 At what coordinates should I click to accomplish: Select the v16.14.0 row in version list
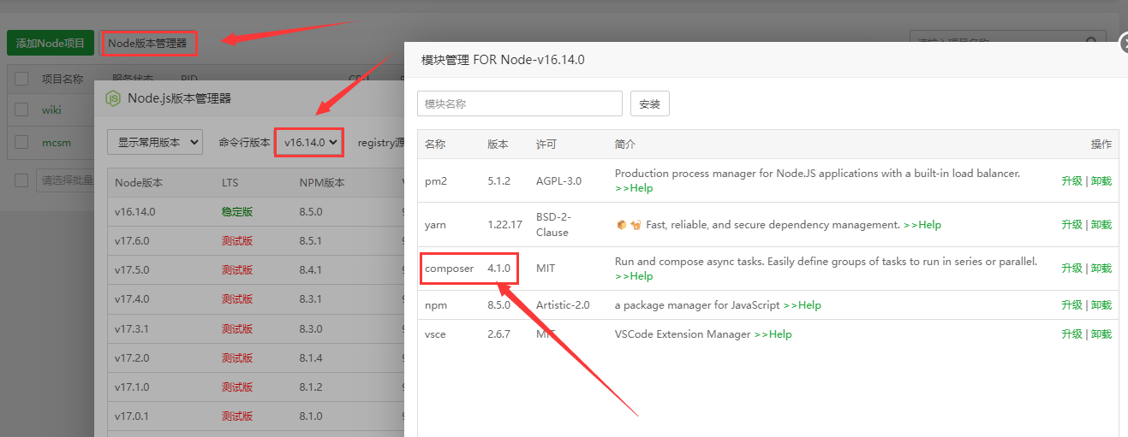coord(255,211)
